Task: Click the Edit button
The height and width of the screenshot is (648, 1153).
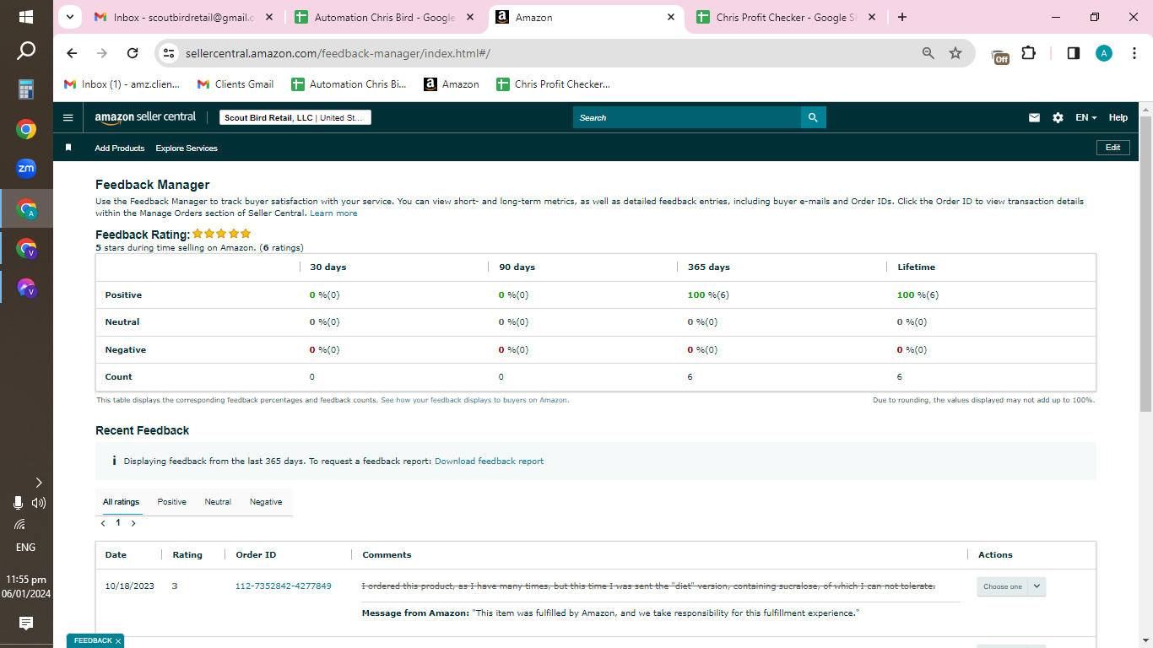Action: coord(1113,148)
